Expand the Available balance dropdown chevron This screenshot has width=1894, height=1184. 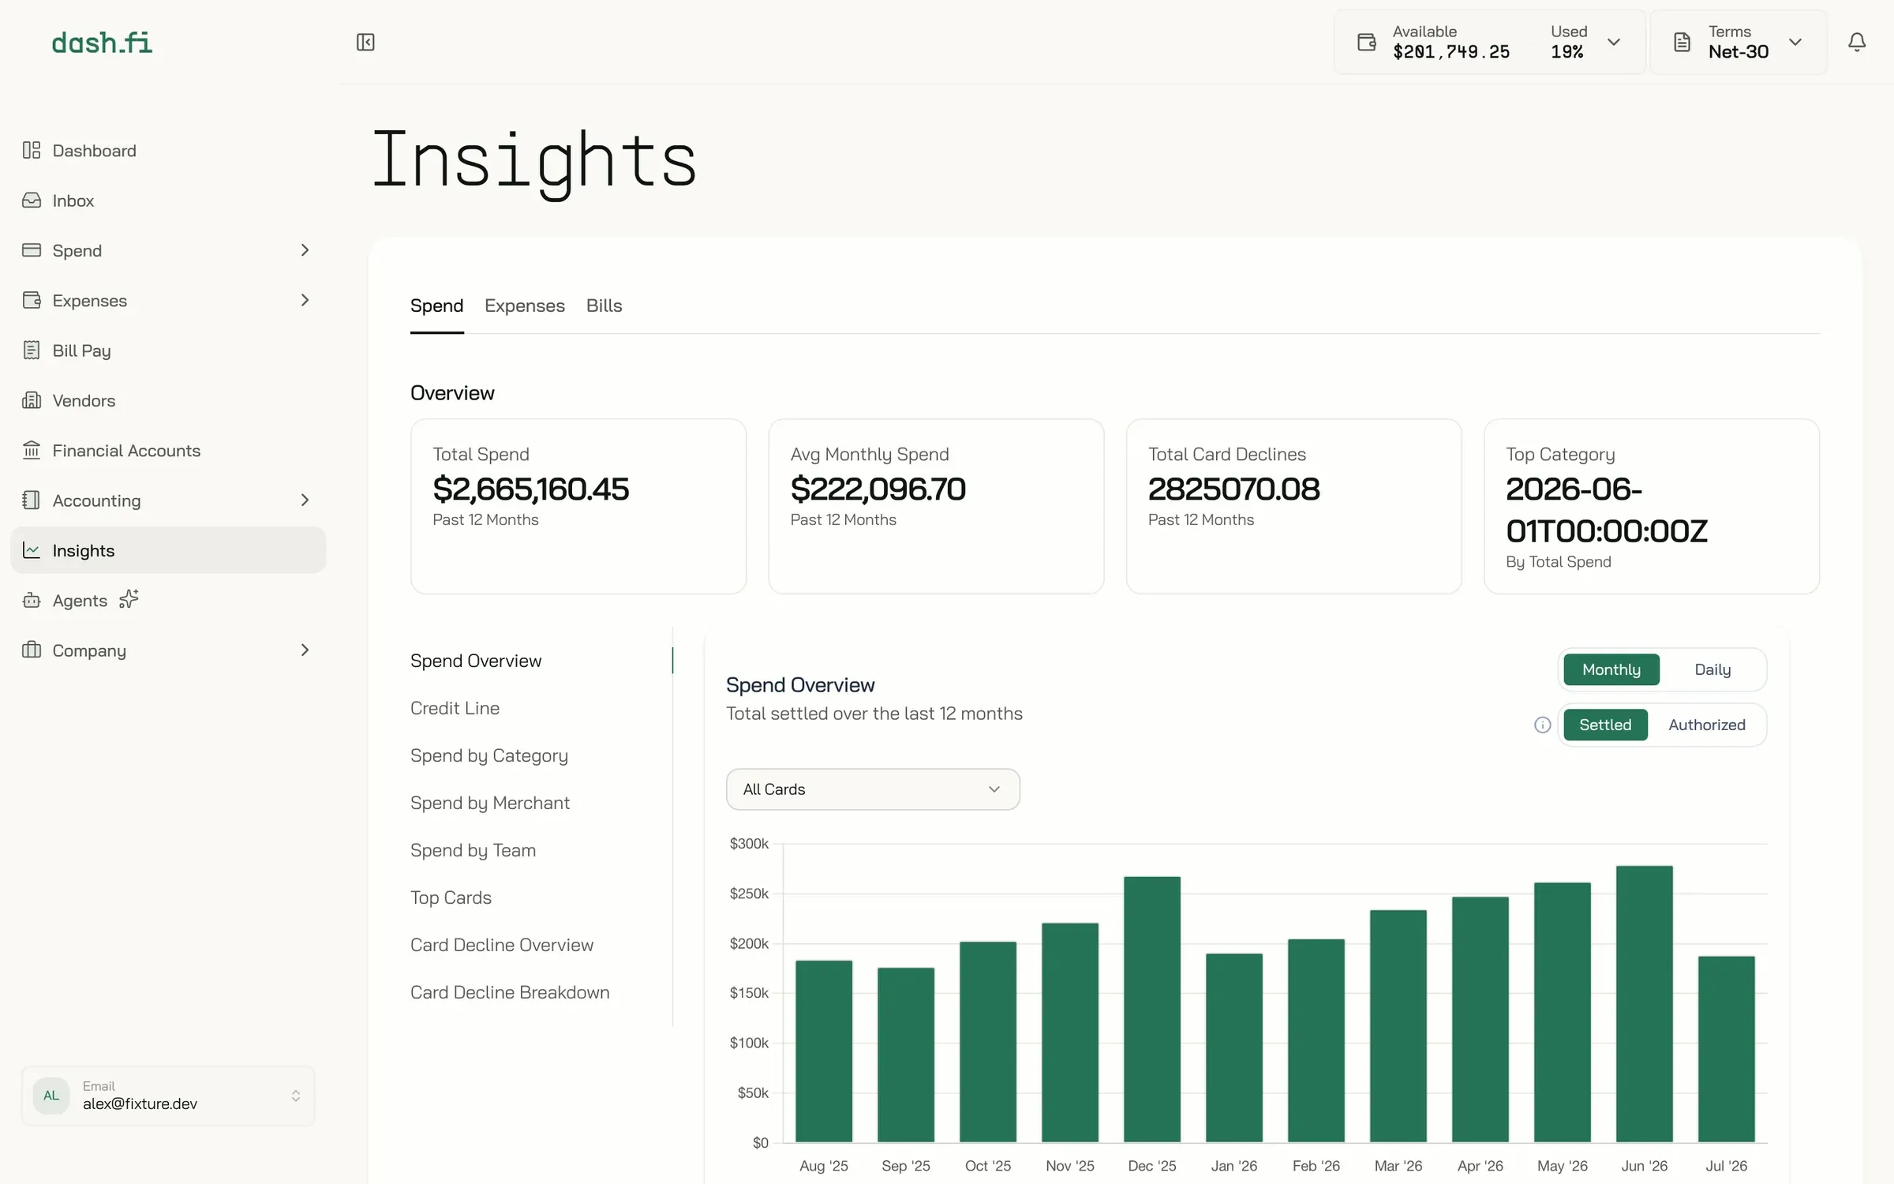pyautogui.click(x=1614, y=42)
